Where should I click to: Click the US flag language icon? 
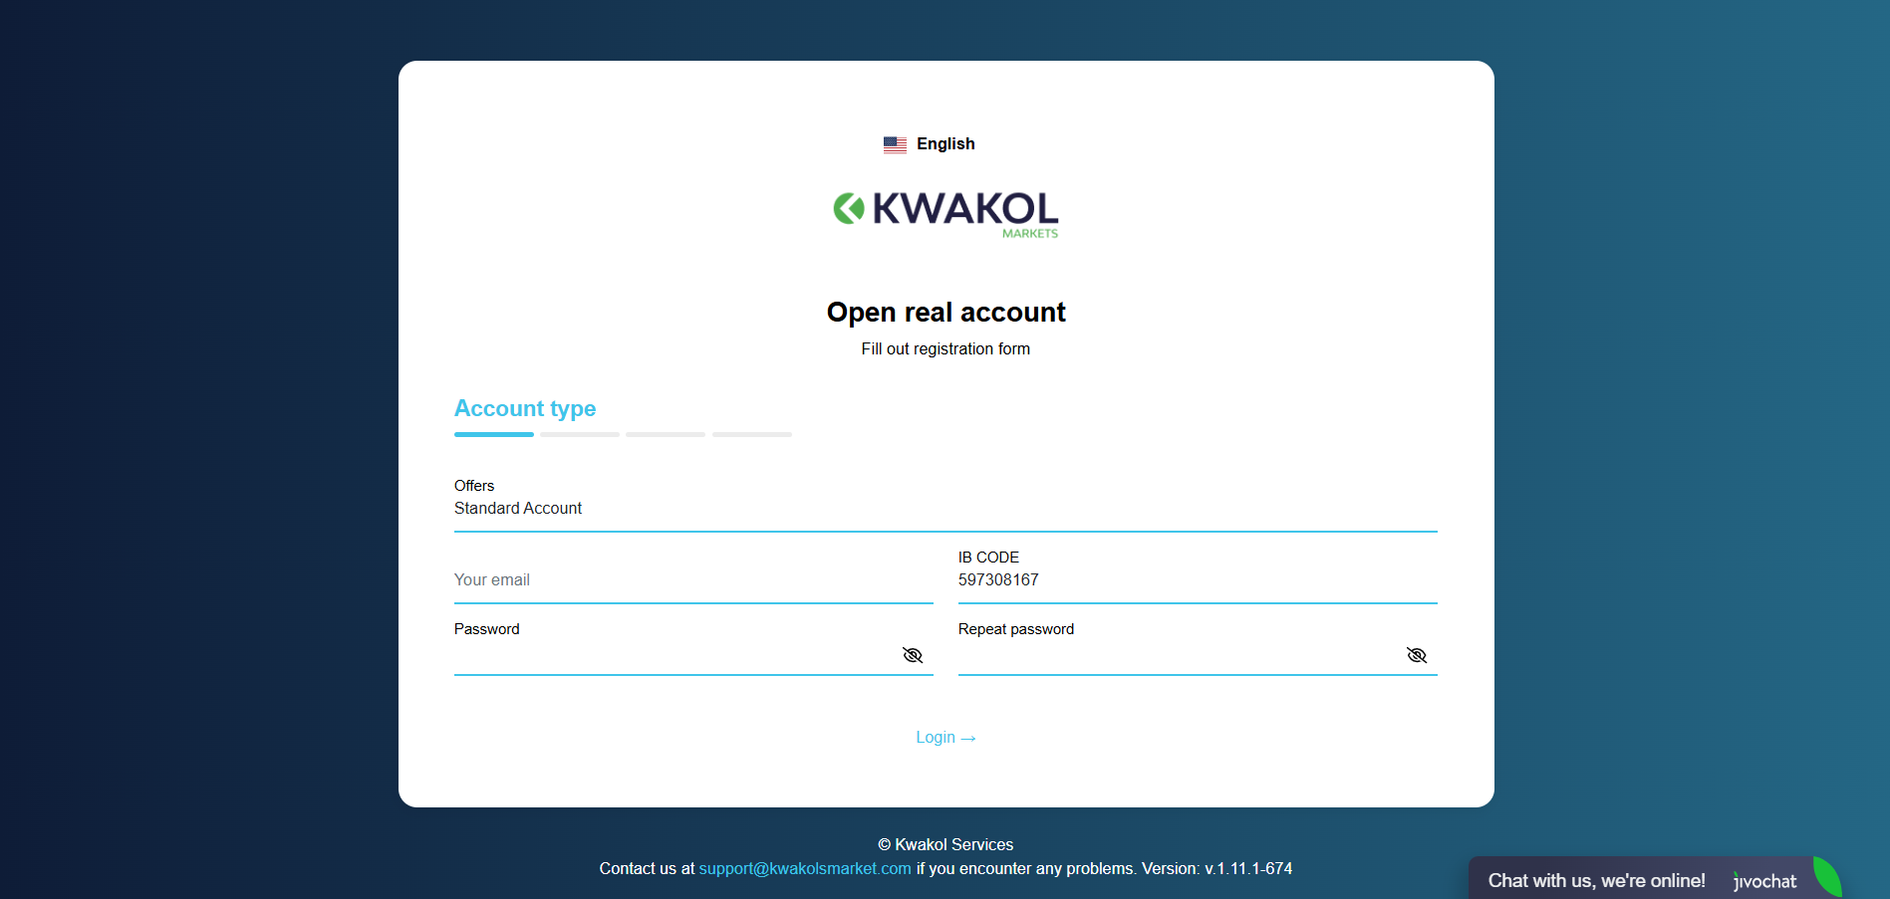[895, 144]
